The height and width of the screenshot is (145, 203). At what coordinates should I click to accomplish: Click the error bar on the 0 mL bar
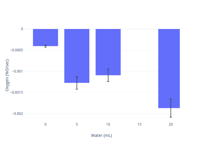(x=46, y=46)
